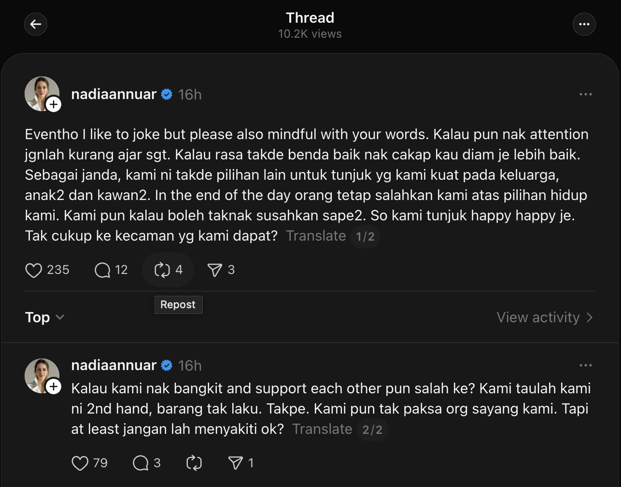The height and width of the screenshot is (487, 621).
Task: Share the first post via send icon
Action: (214, 270)
